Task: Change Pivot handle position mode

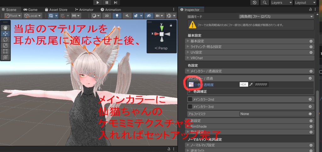Action: (13, 16)
